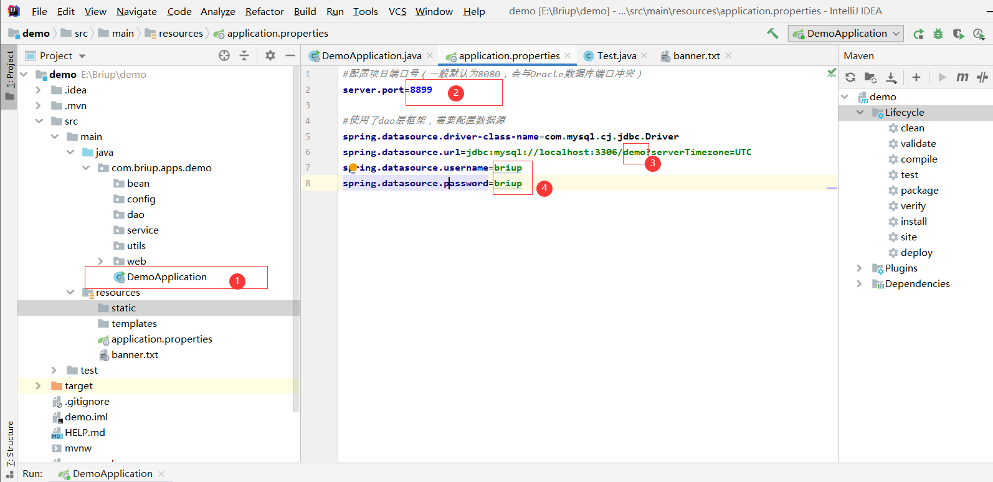
Task: Collapse the src folder
Action: [x=39, y=121]
